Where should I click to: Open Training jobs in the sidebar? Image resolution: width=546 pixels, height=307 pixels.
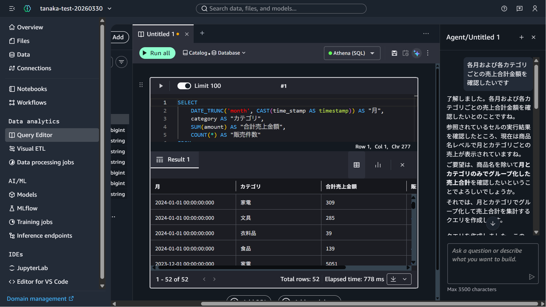[52, 222]
